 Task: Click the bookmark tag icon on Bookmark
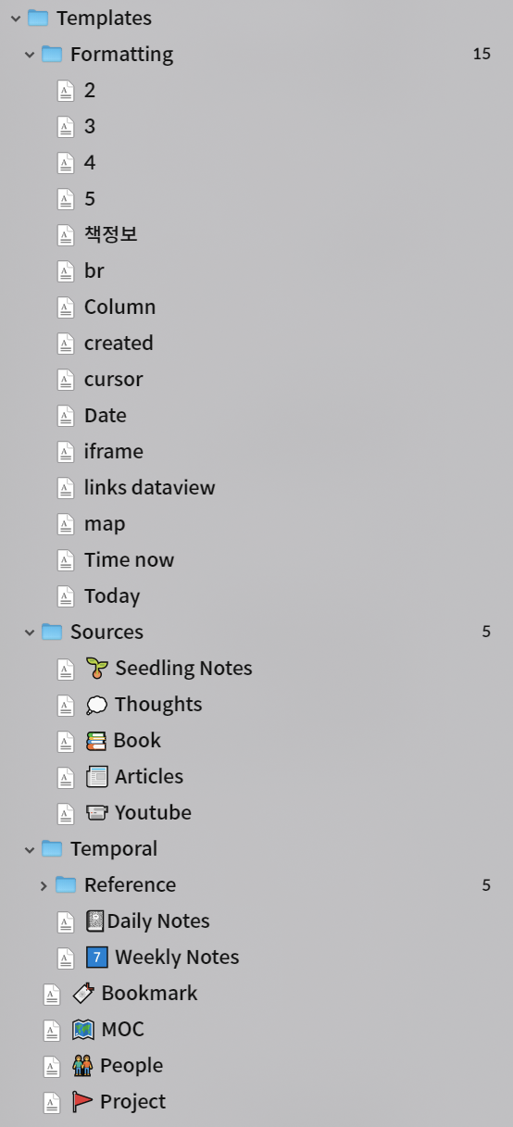point(83,994)
